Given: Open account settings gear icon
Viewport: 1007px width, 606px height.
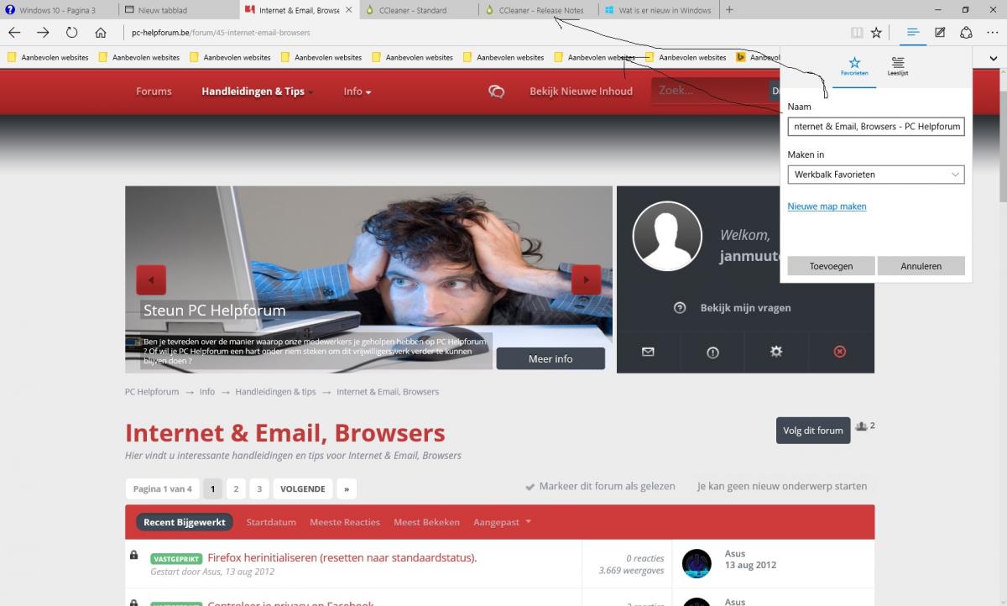Looking at the screenshot, I should (776, 353).
